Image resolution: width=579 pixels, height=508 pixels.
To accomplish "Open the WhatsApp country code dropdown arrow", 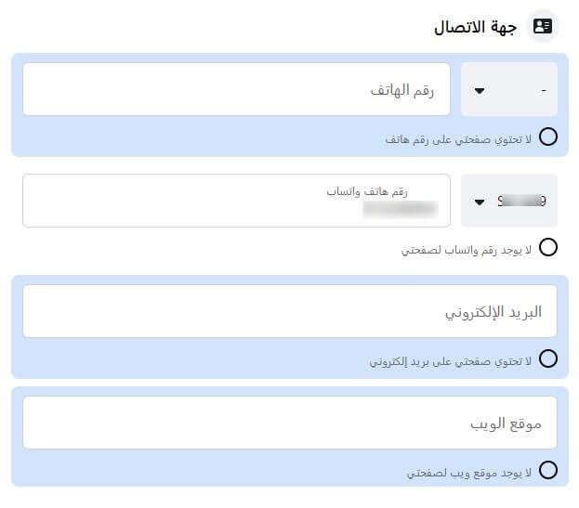I will [480, 202].
